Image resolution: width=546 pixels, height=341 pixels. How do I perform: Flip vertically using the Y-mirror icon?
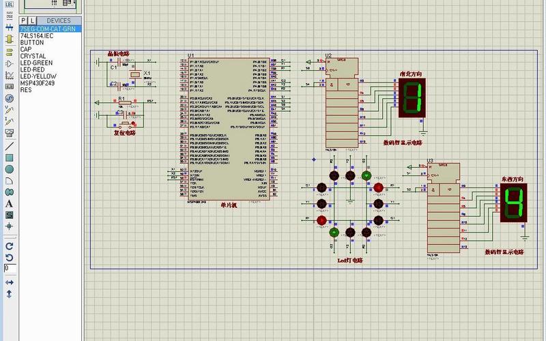10,294
